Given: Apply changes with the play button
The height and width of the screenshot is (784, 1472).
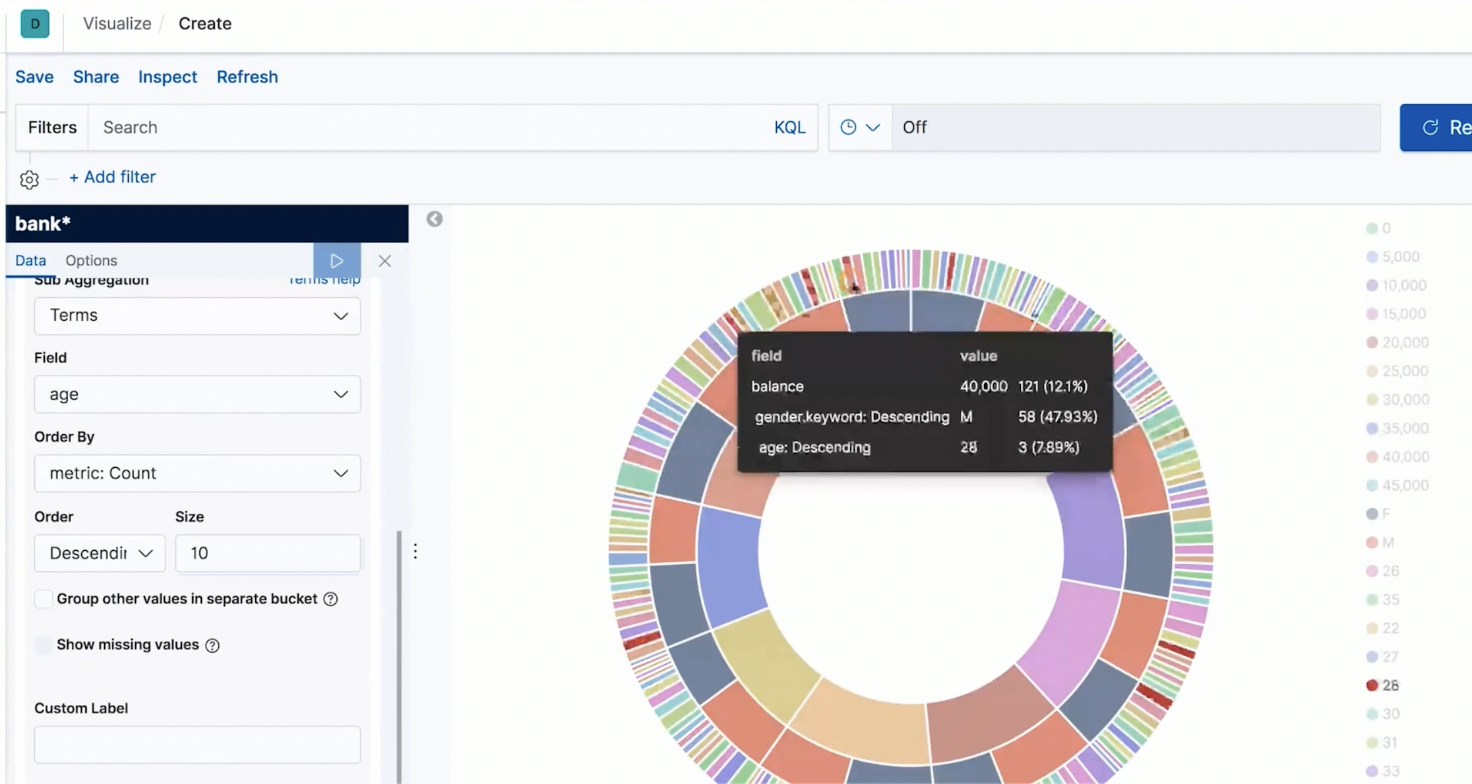Looking at the screenshot, I should (337, 261).
